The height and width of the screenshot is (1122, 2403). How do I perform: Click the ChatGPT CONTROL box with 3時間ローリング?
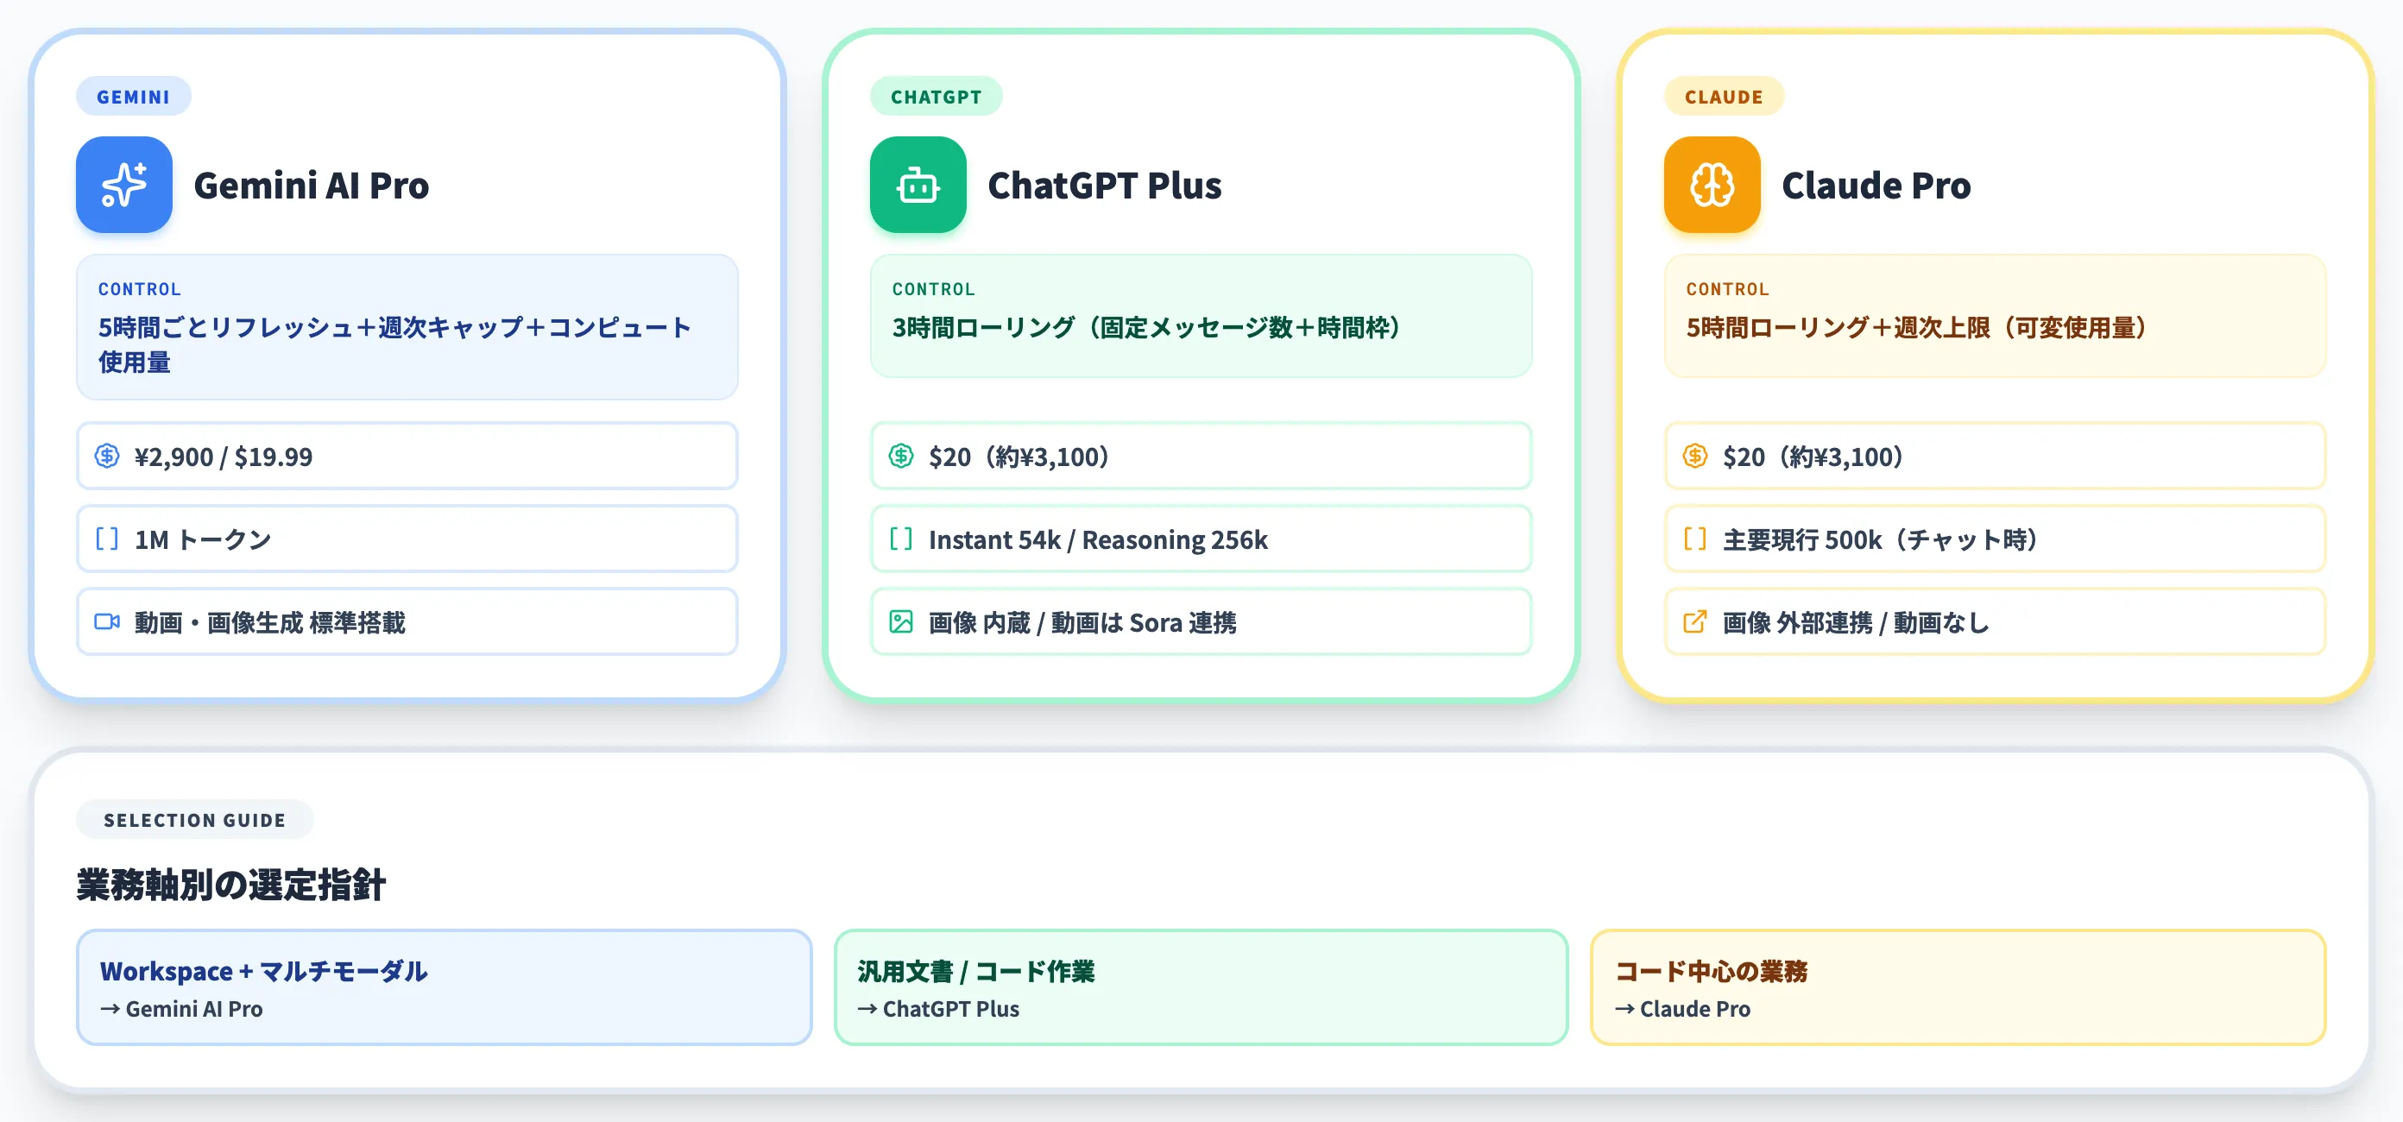[1201, 316]
